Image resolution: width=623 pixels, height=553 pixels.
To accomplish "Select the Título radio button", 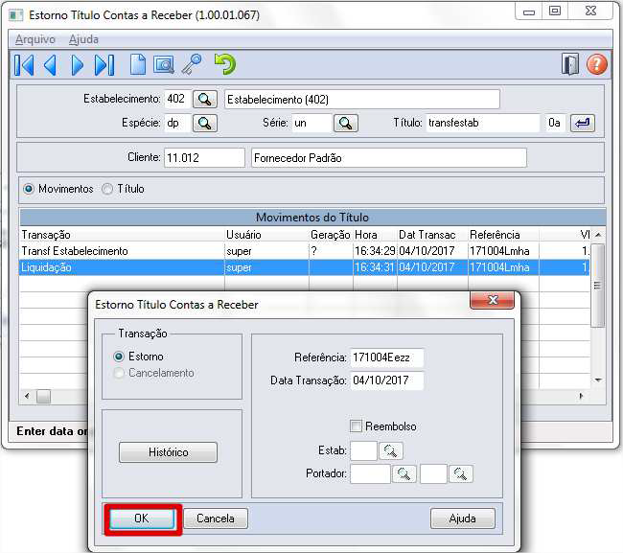I will click(107, 189).
